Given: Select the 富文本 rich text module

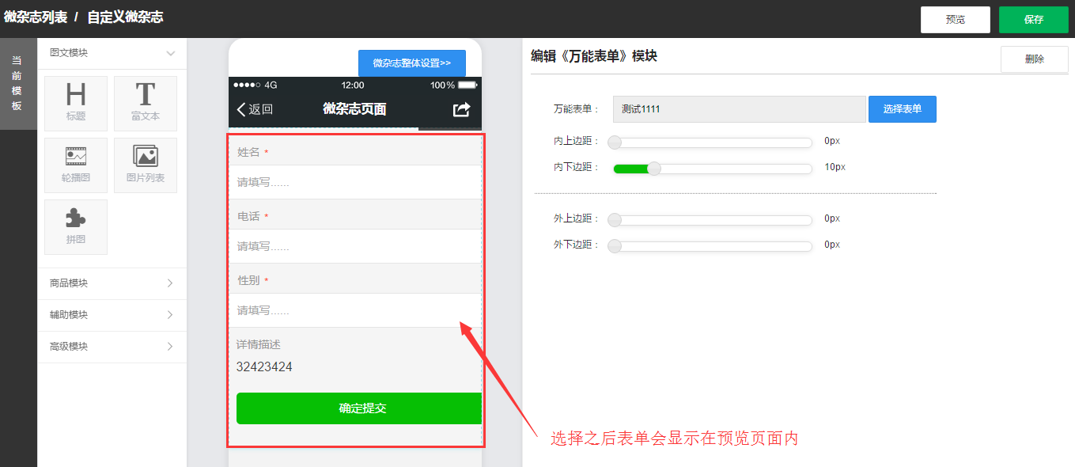Looking at the screenshot, I should point(146,103).
